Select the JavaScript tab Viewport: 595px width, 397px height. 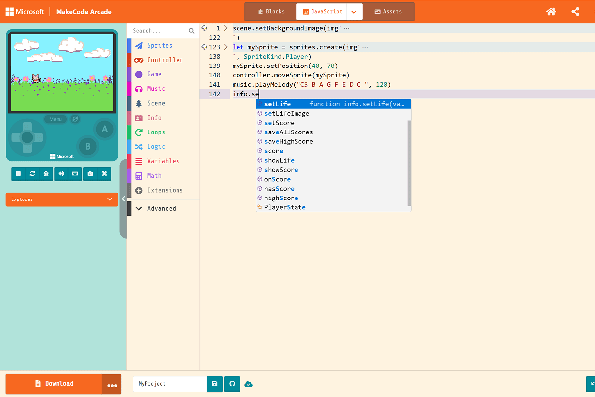click(322, 12)
